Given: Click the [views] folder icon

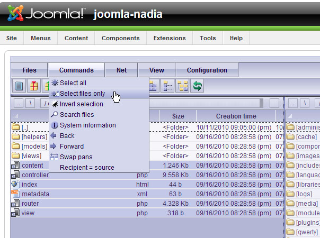Looking at the screenshot, I should pyautogui.click(x=16, y=155).
